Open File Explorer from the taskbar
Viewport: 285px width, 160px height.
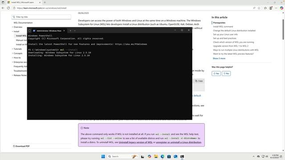point(156,156)
